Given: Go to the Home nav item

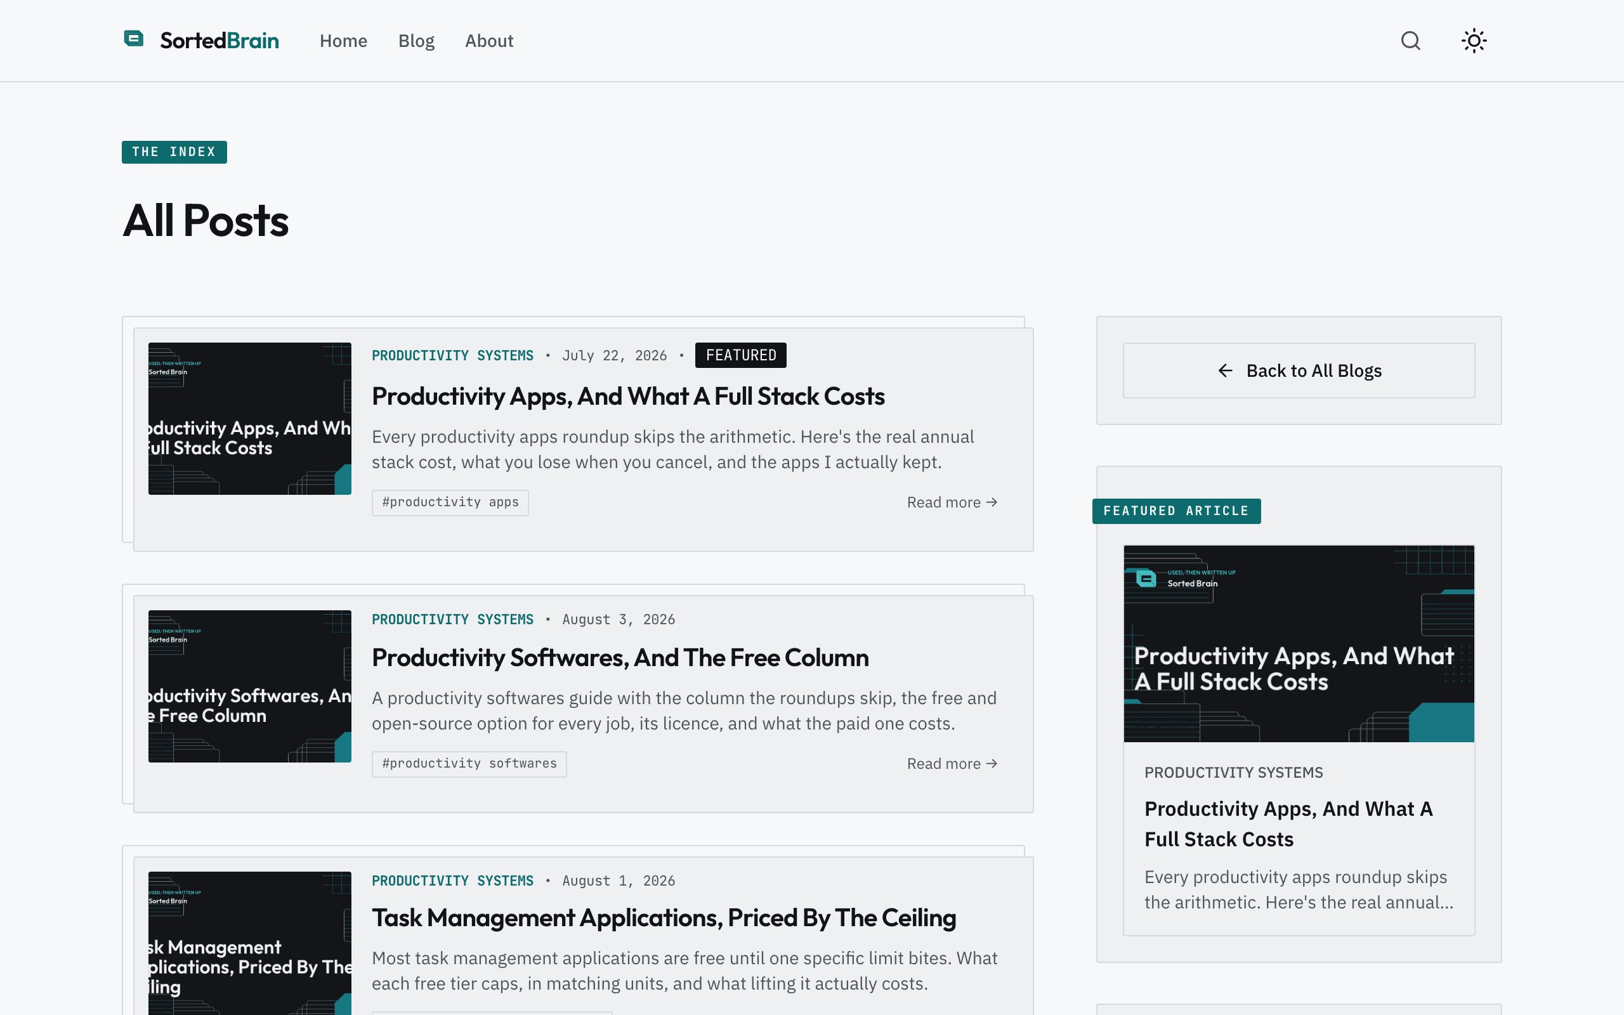Looking at the screenshot, I should [343, 41].
